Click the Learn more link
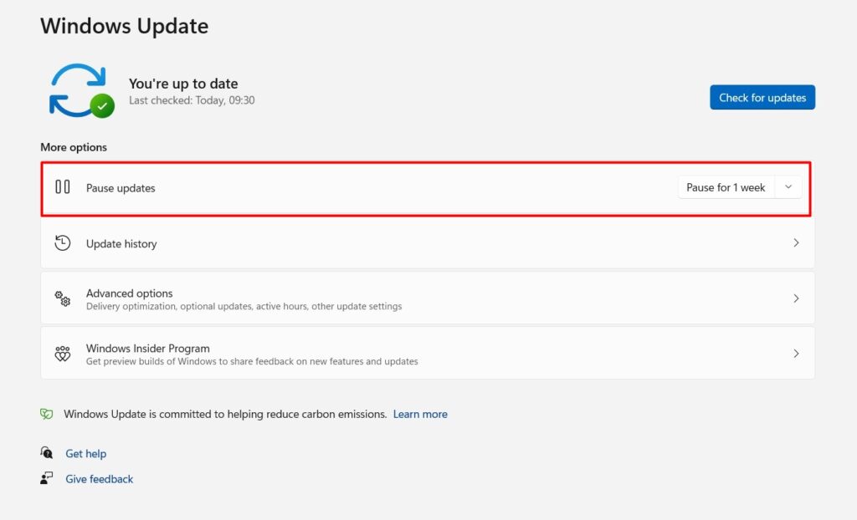The width and height of the screenshot is (857, 520). 420,414
